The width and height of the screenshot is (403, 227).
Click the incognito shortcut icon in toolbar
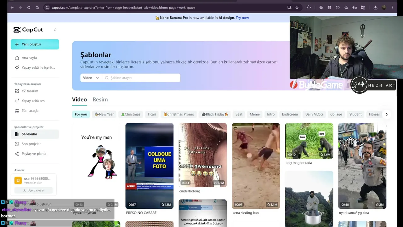(321, 8)
